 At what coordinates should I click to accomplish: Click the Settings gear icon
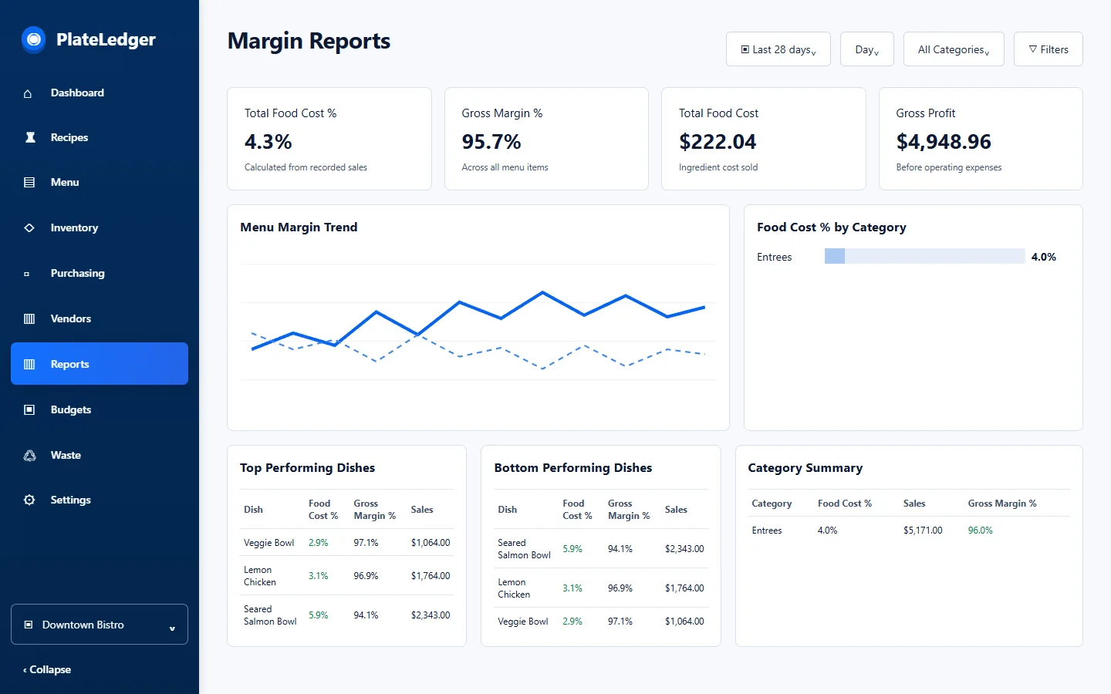coord(29,500)
